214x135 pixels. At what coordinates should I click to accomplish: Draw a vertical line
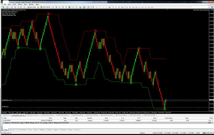(100, 7)
